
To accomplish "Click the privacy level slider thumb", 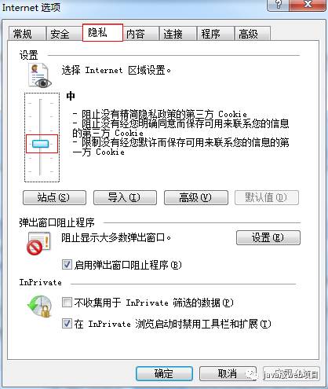I will pos(40,144).
